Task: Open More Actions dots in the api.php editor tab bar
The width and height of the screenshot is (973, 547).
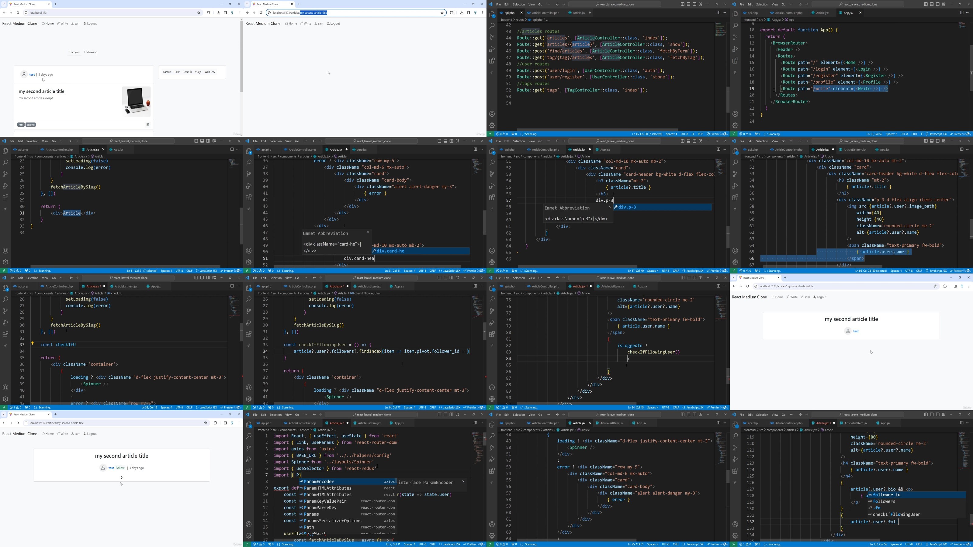Action: click(x=725, y=12)
